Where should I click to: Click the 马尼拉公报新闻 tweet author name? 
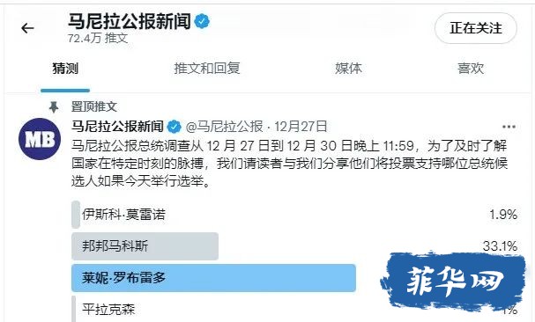tap(117, 127)
